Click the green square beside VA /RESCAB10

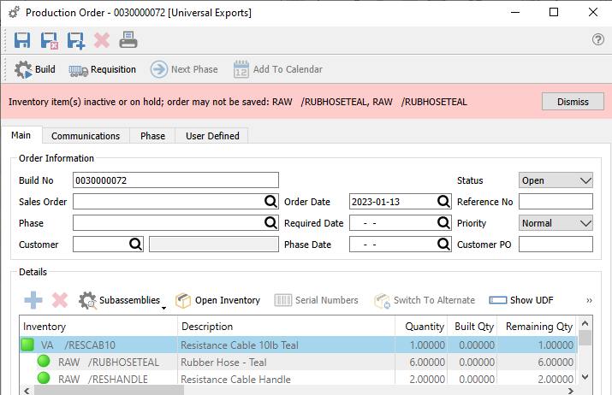(x=27, y=345)
